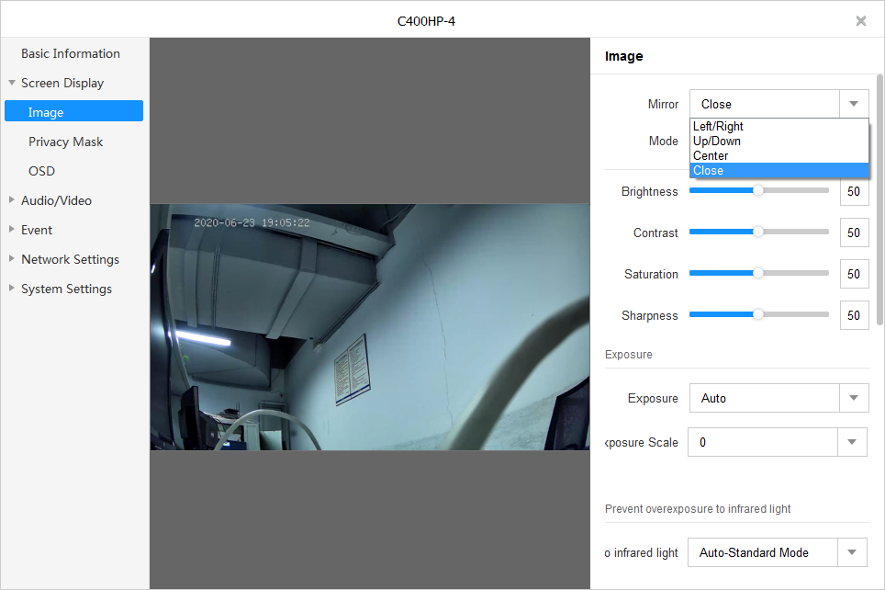Screen dimensions: 885x590
Task: Select Privacy Mask in sidebar
Action: (x=65, y=142)
